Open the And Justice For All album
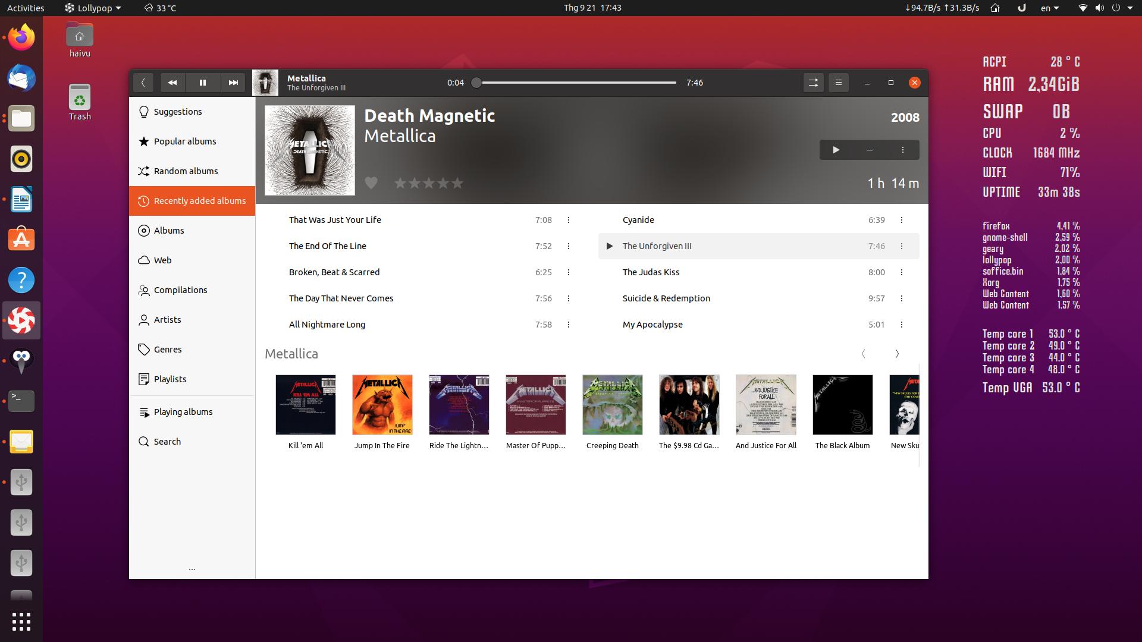1142x642 pixels. pyautogui.click(x=766, y=405)
